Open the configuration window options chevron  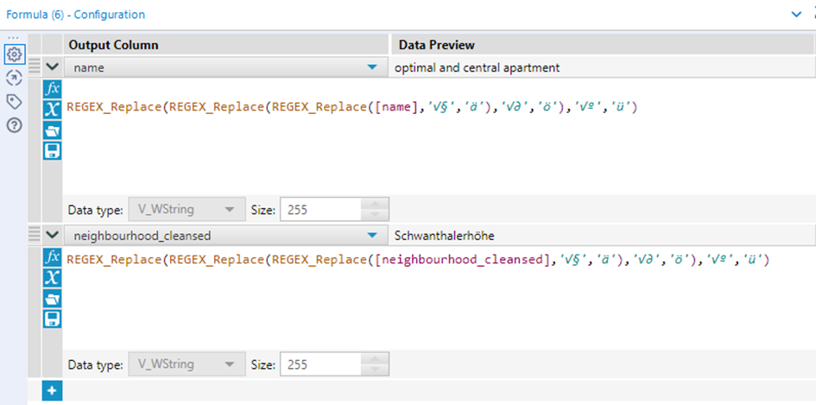coord(796,14)
